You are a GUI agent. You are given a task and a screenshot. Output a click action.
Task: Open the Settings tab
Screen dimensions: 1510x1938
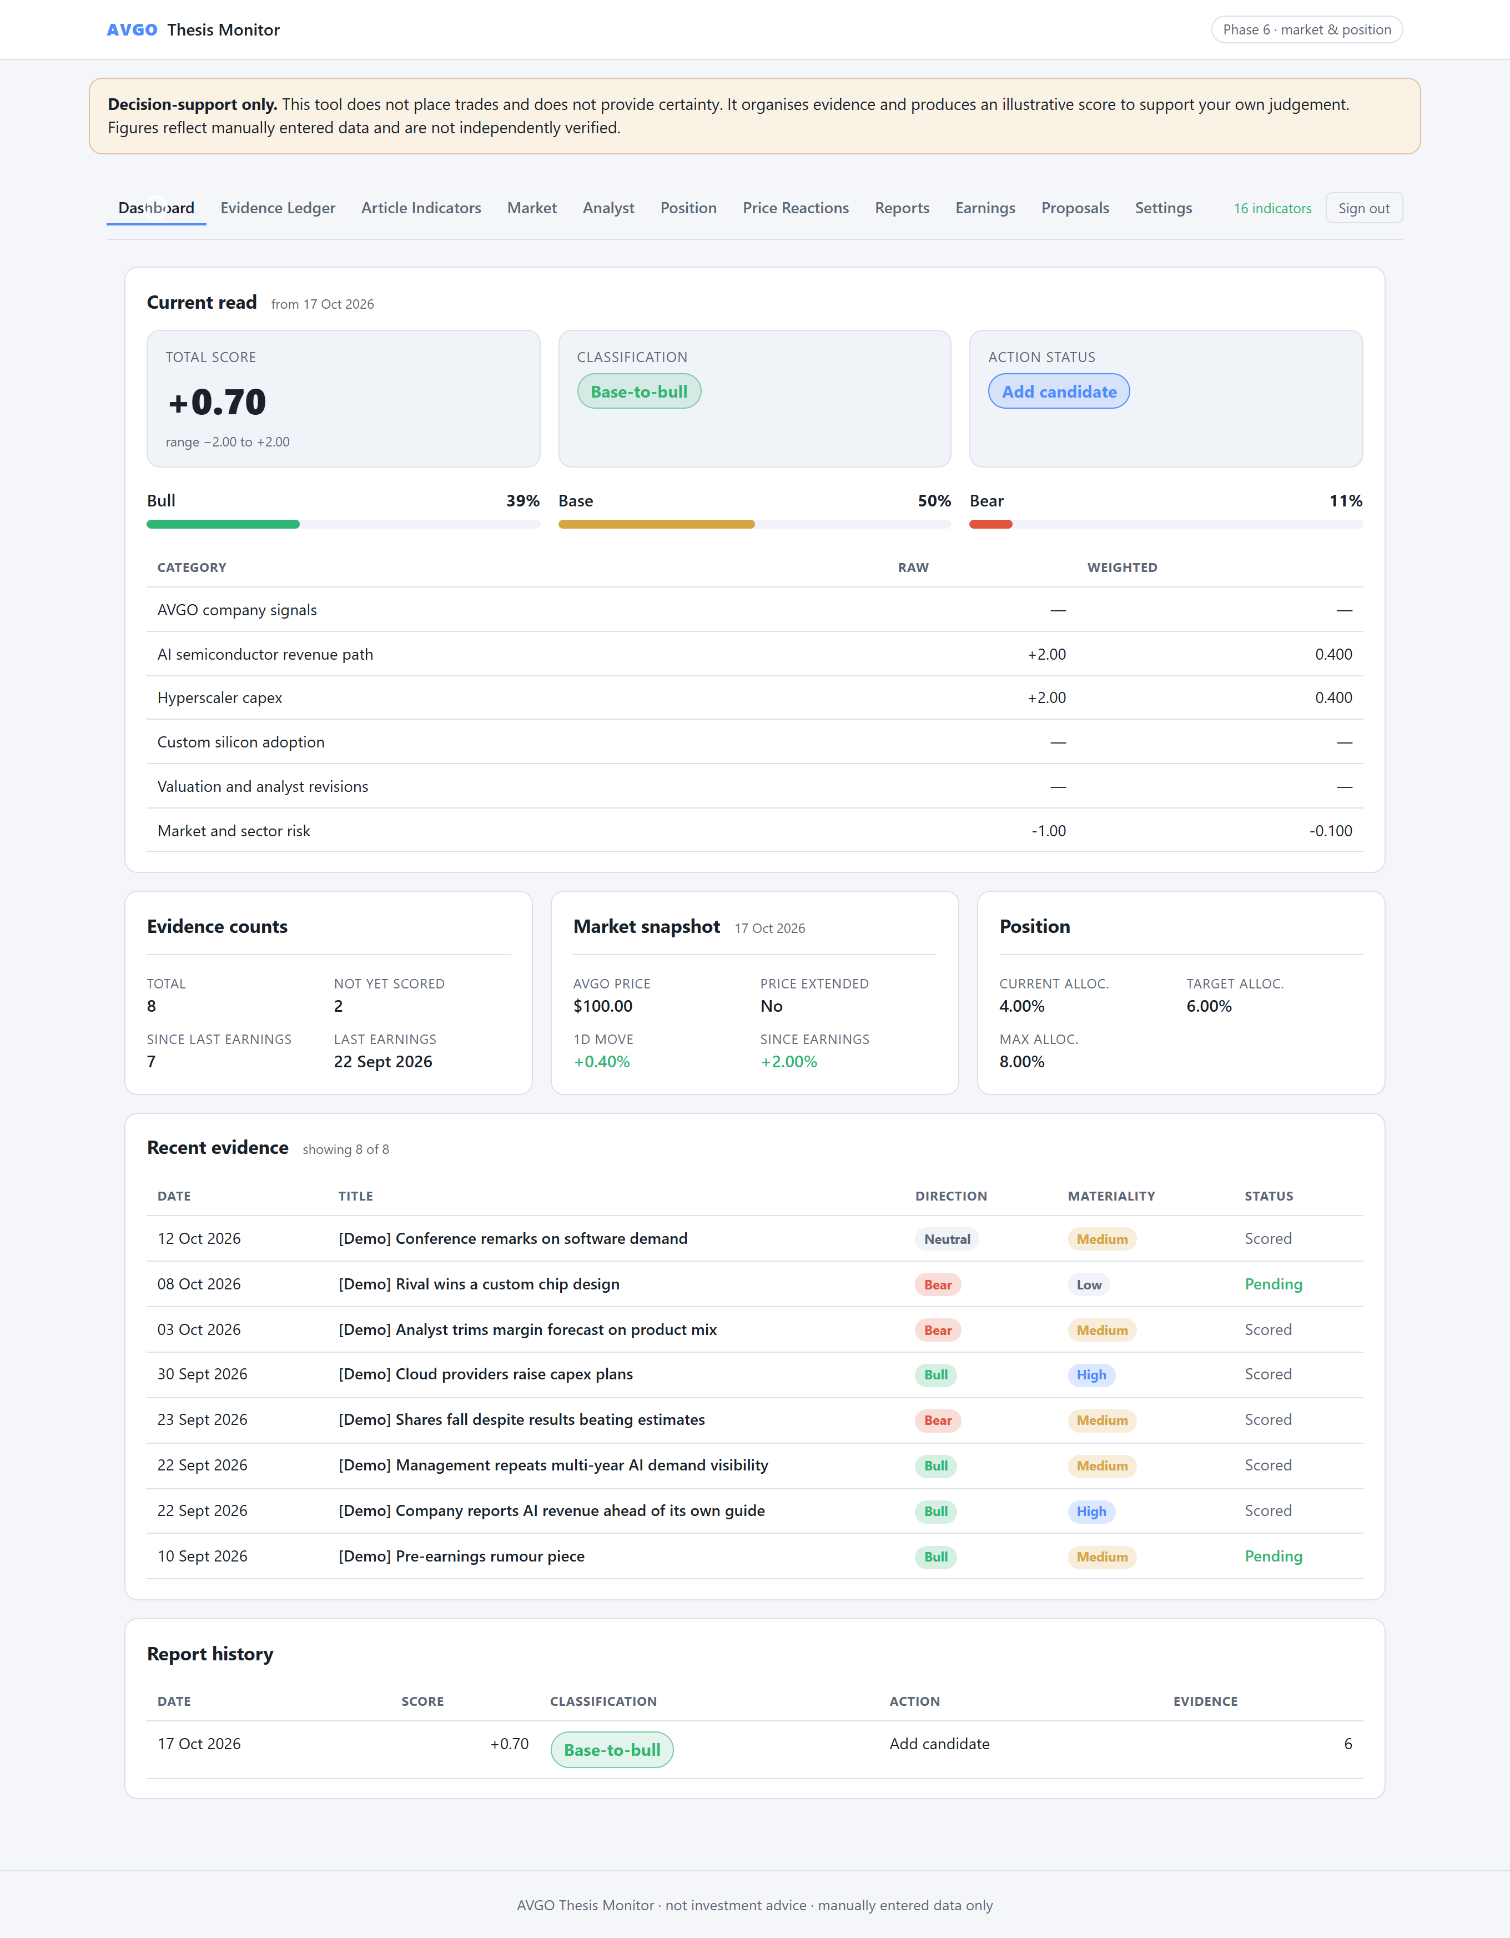1163,208
